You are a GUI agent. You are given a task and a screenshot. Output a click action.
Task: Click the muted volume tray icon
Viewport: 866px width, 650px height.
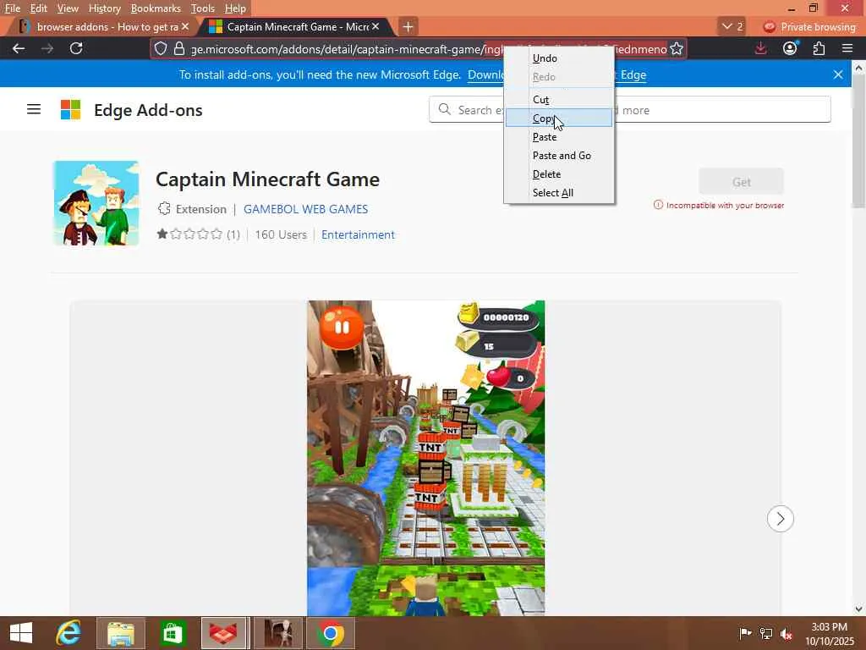tap(786, 633)
